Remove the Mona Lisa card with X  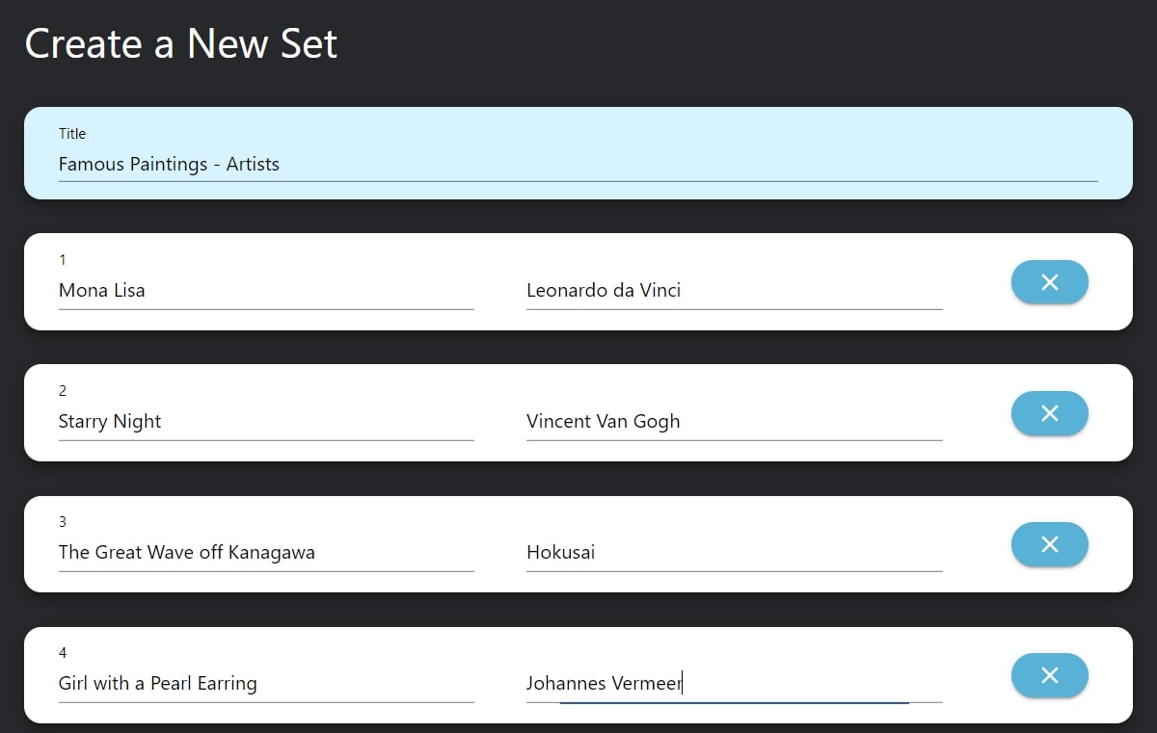click(1049, 282)
